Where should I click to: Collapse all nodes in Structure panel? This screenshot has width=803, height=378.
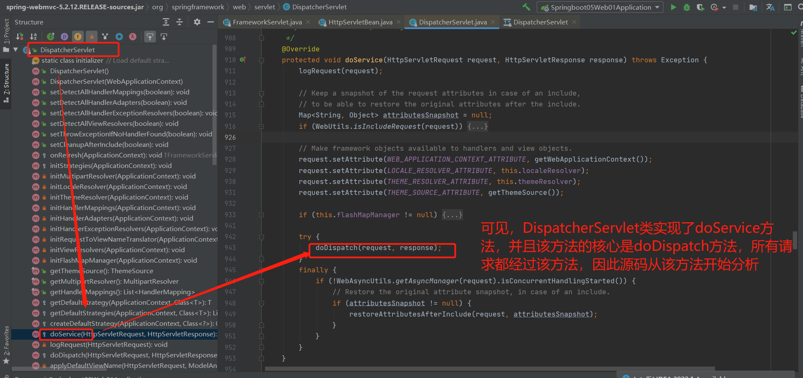pos(179,22)
